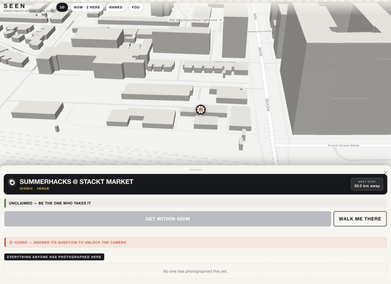Open the YOU tab
Screen dimensions: 391x284
click(x=136, y=7)
